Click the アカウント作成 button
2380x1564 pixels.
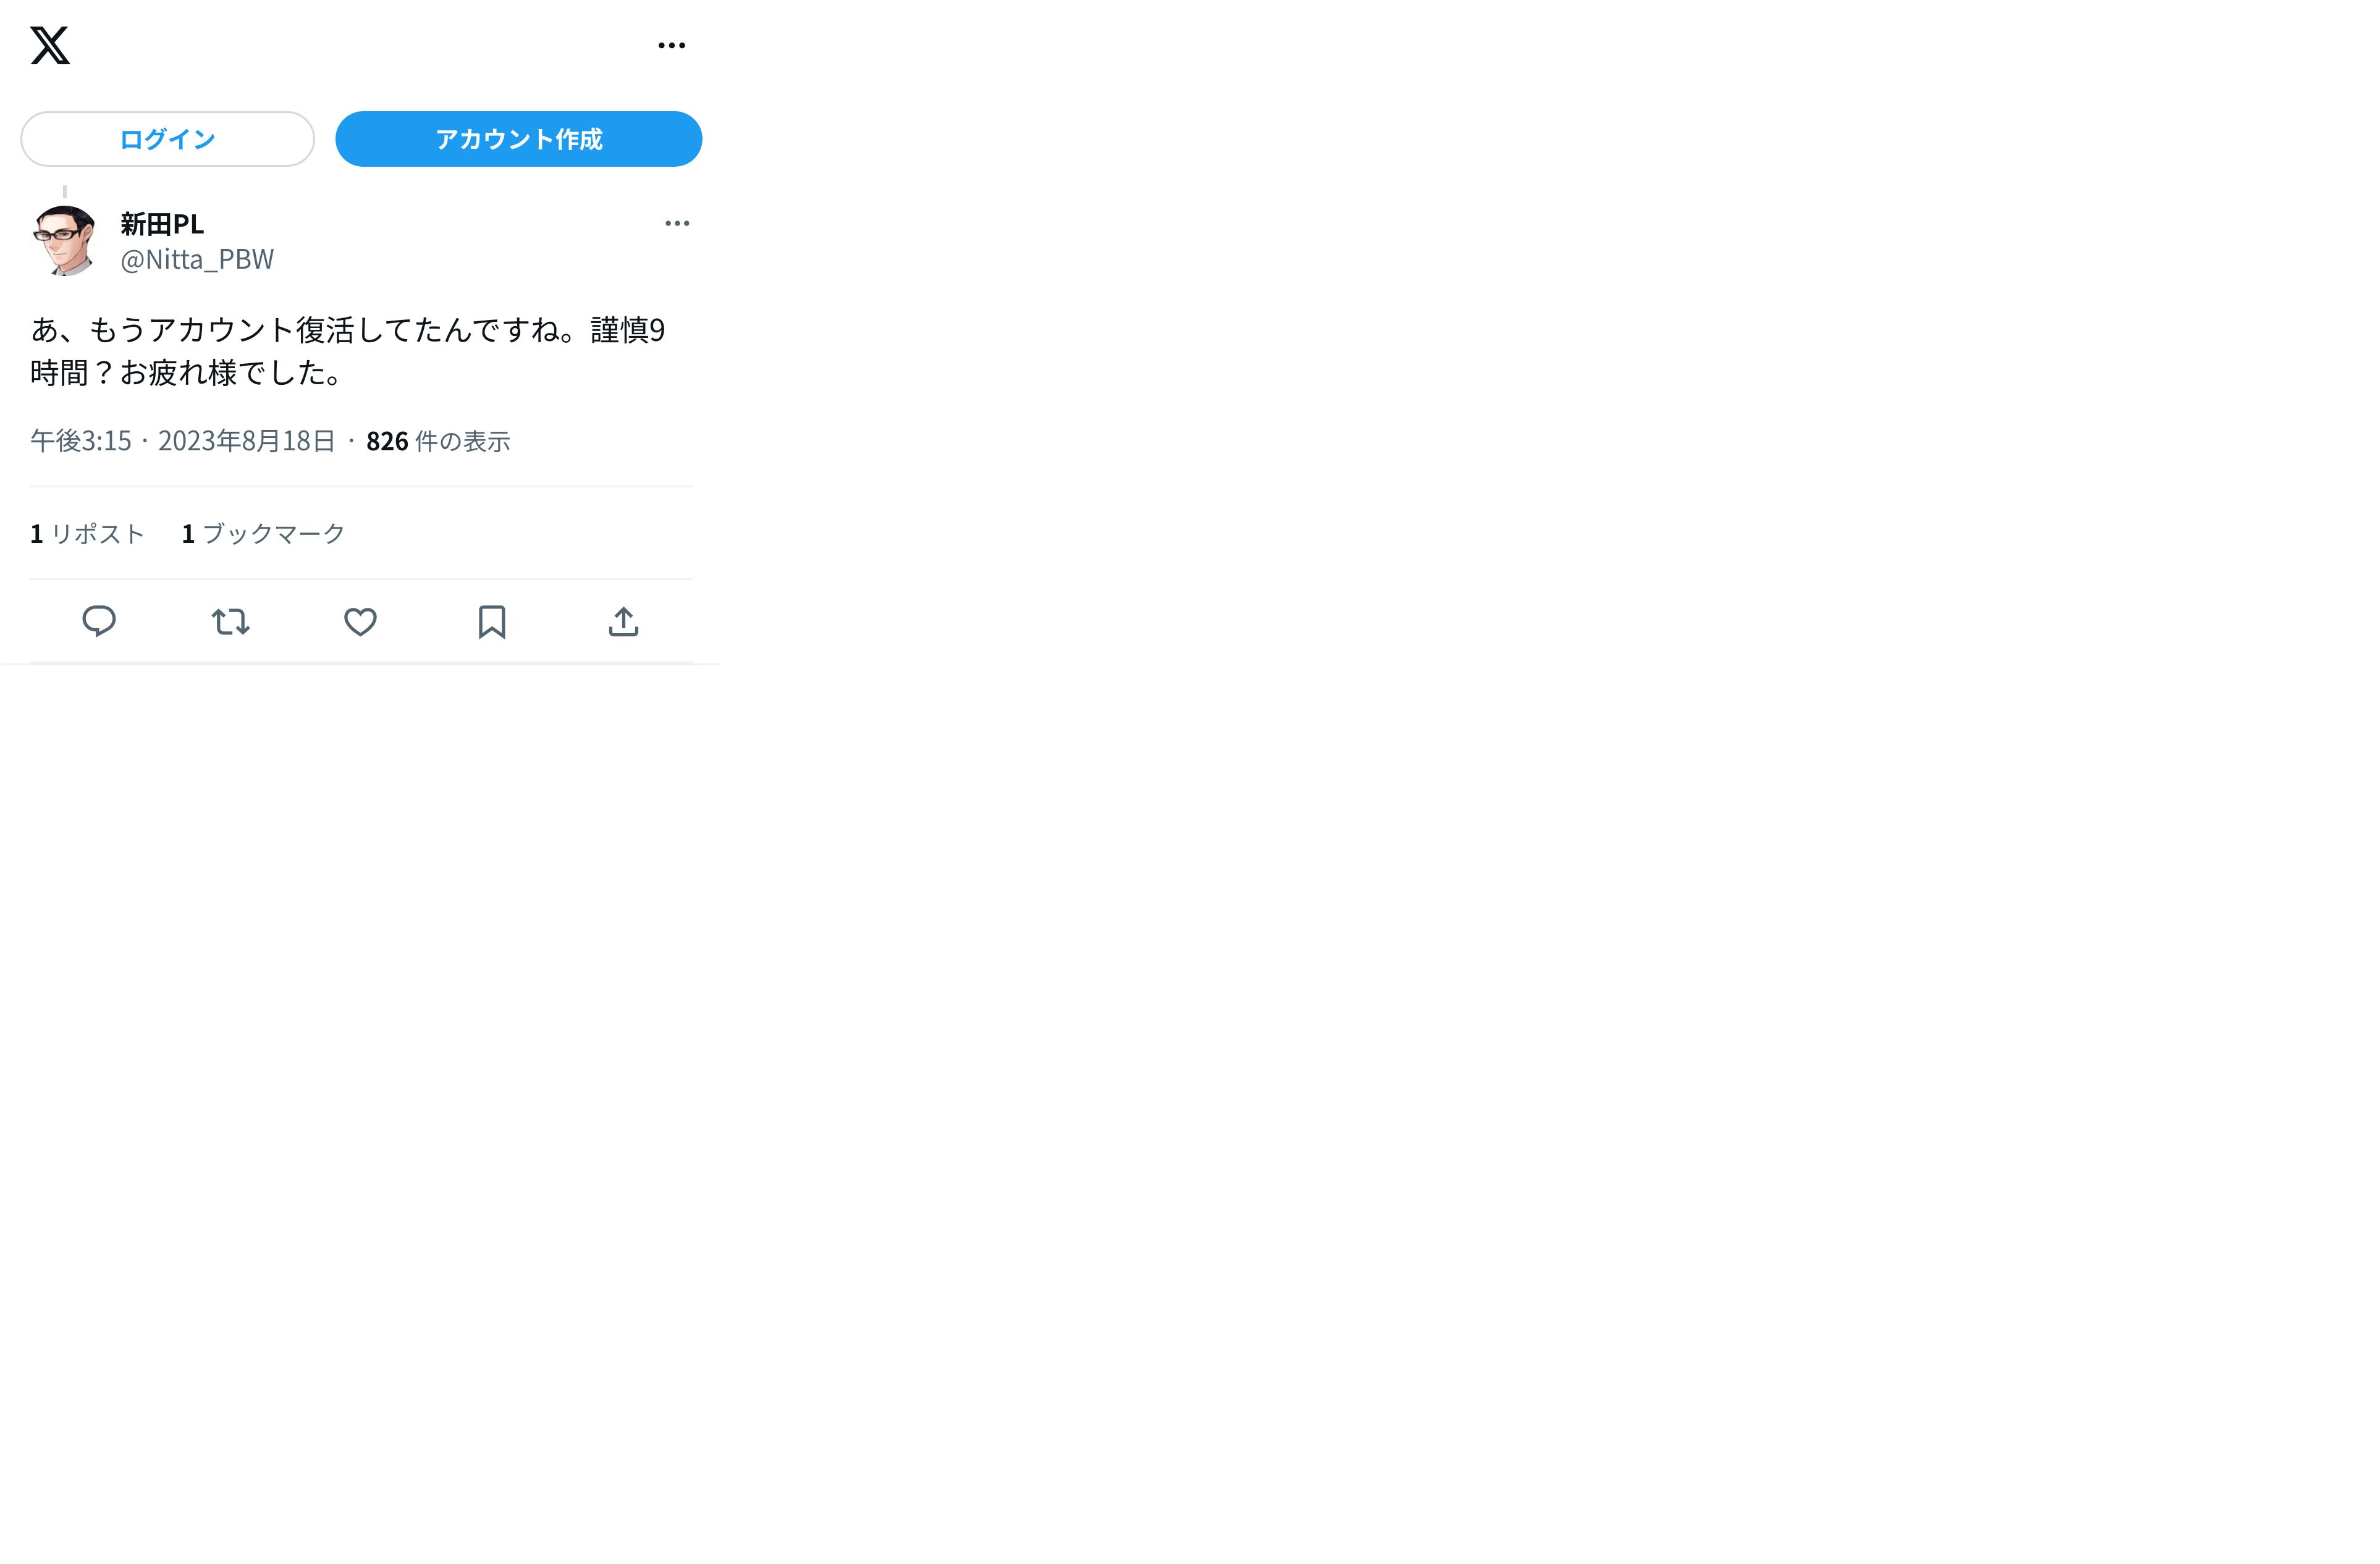518,139
